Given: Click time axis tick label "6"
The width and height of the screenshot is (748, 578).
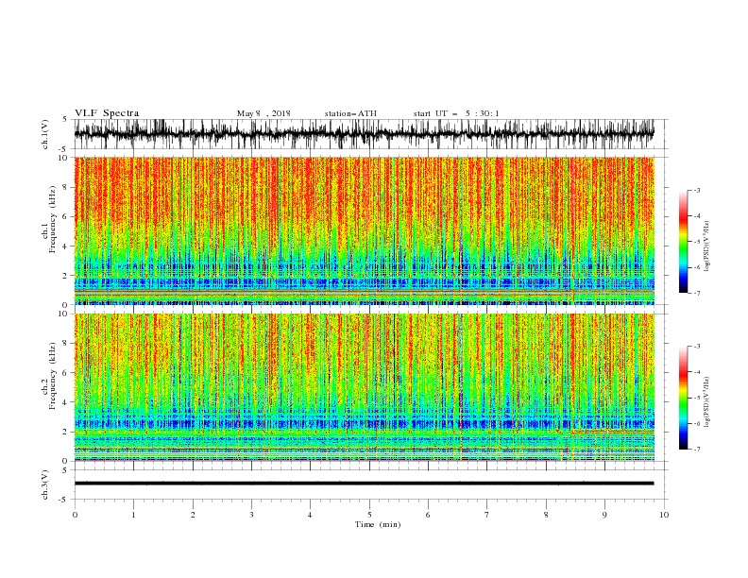Looking at the screenshot, I should (x=428, y=515).
